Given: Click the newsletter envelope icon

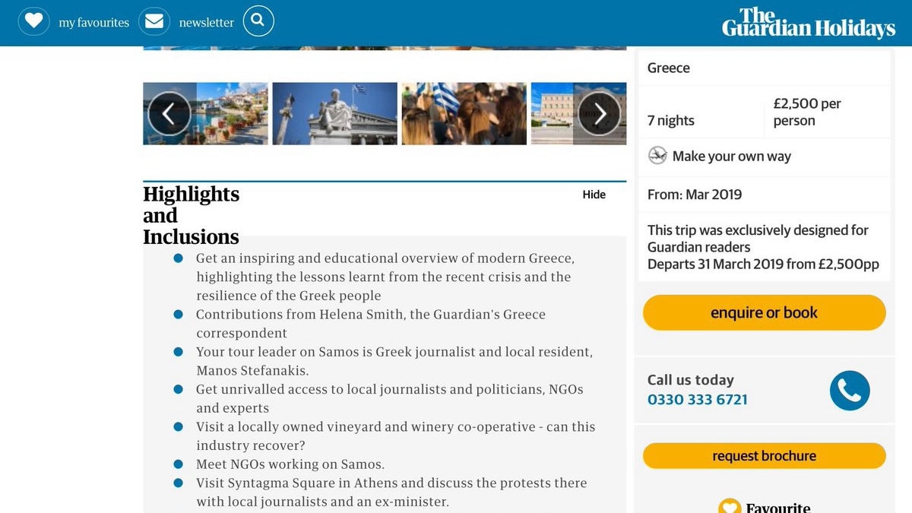Looking at the screenshot, I should [x=154, y=21].
